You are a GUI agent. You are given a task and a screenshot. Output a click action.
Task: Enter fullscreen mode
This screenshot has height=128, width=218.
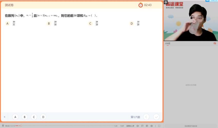159,126
